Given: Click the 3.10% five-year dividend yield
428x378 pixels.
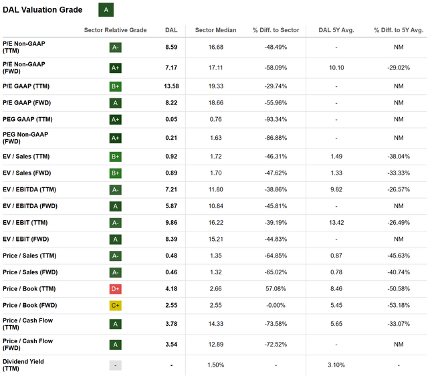Looking at the screenshot, I should [336, 365].
